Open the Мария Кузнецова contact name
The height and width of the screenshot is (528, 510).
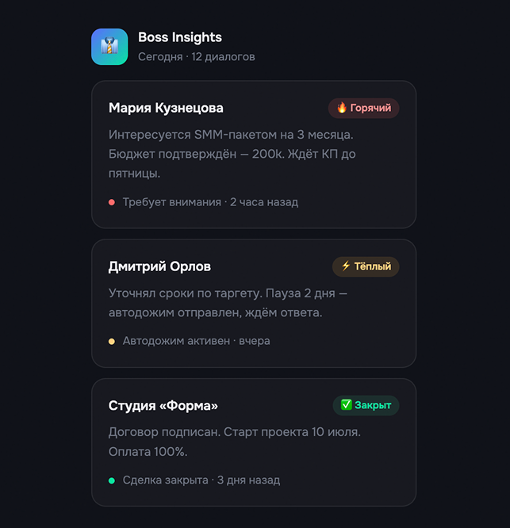pyautogui.click(x=166, y=108)
